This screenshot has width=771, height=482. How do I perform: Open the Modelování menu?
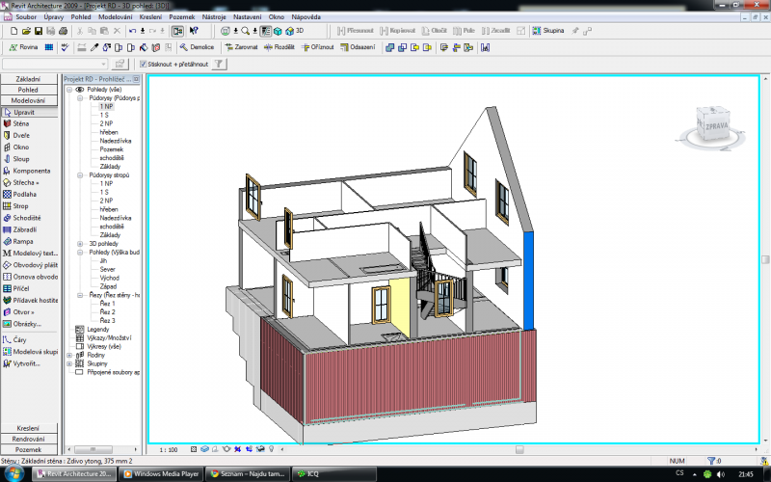(x=115, y=17)
